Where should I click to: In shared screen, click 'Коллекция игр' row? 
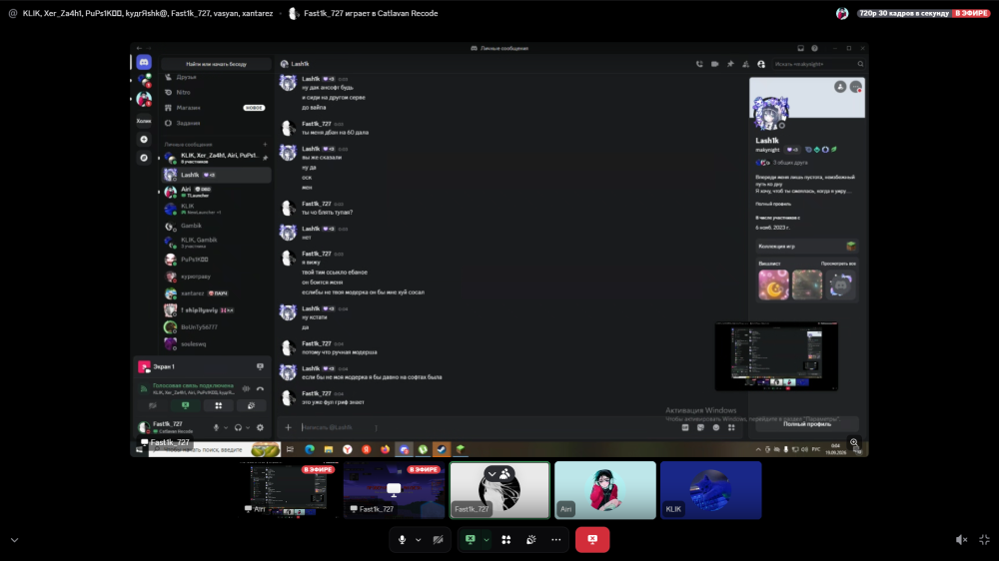point(806,246)
